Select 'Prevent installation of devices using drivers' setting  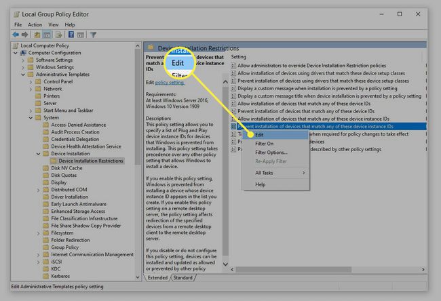coord(323,81)
